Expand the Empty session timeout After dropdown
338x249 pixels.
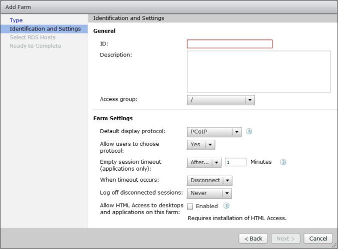204,162
